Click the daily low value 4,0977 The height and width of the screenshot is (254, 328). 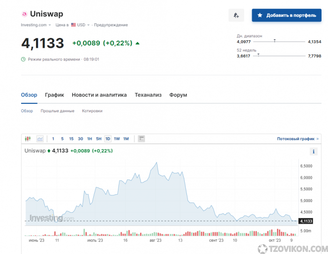tap(244, 42)
